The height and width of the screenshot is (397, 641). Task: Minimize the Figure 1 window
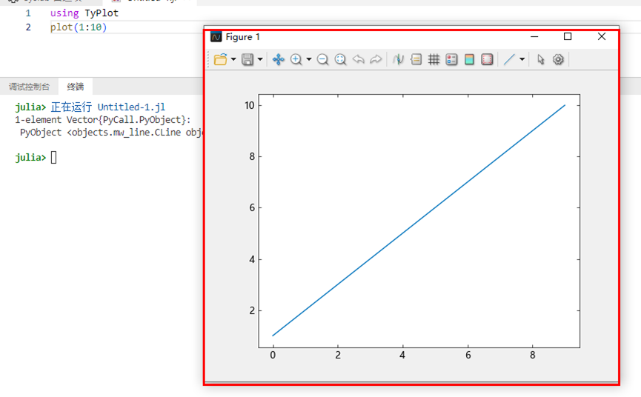point(534,36)
